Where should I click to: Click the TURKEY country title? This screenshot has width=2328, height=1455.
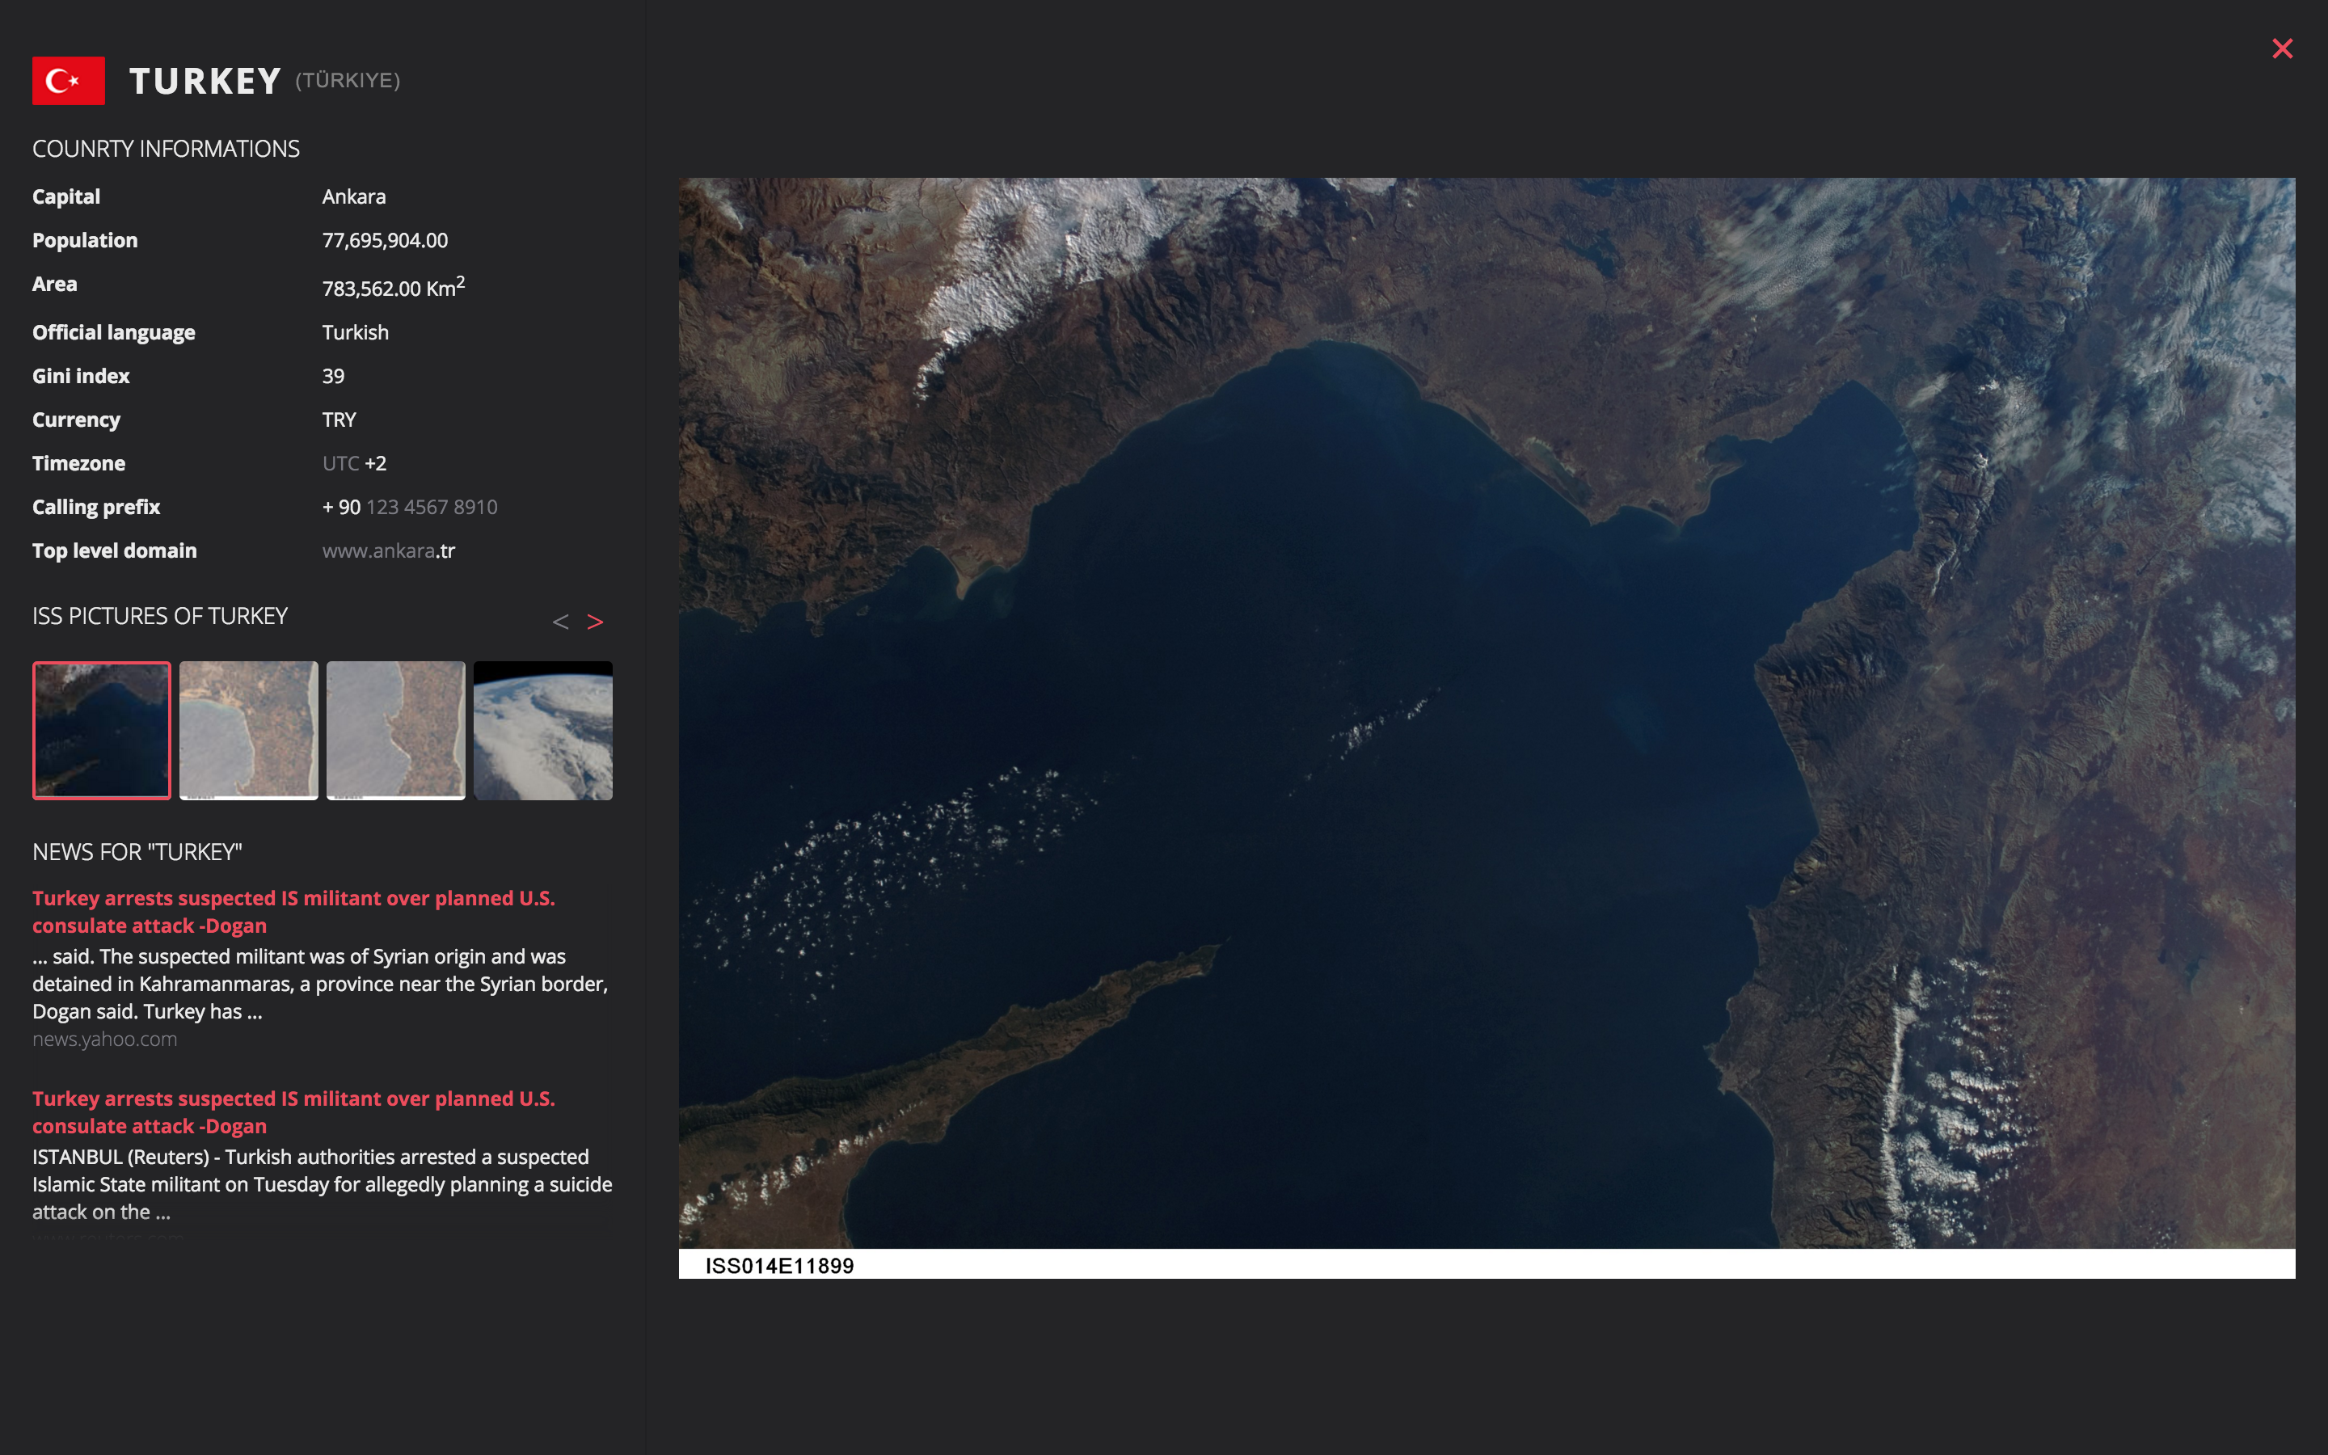205,82
